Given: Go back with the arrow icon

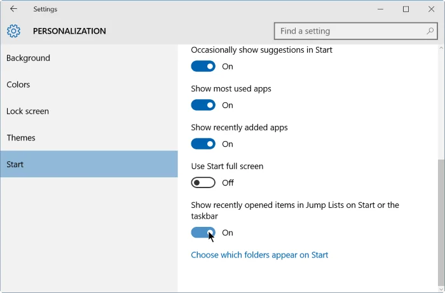Looking at the screenshot, I should tap(13, 9).
